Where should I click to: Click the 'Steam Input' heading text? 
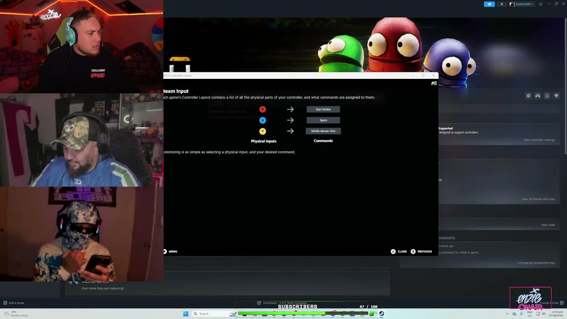(176, 91)
